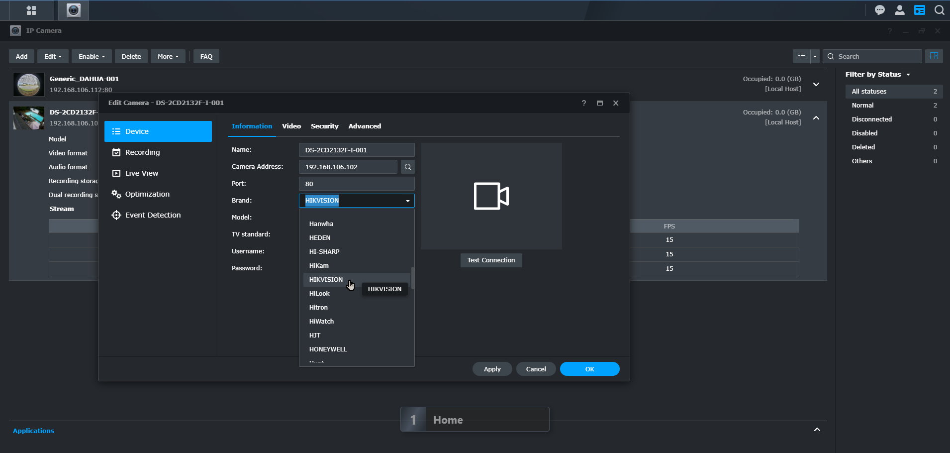The height and width of the screenshot is (453, 950).
Task: Click the camera address search icon
Action: tap(408, 167)
